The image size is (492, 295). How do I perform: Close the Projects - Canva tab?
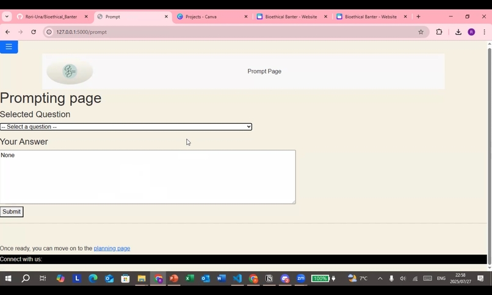click(246, 16)
